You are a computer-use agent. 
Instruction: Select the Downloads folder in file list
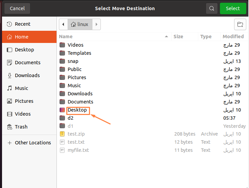pyautogui.click(x=153, y=94)
